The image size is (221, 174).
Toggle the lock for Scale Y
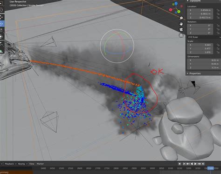coord(218,49)
